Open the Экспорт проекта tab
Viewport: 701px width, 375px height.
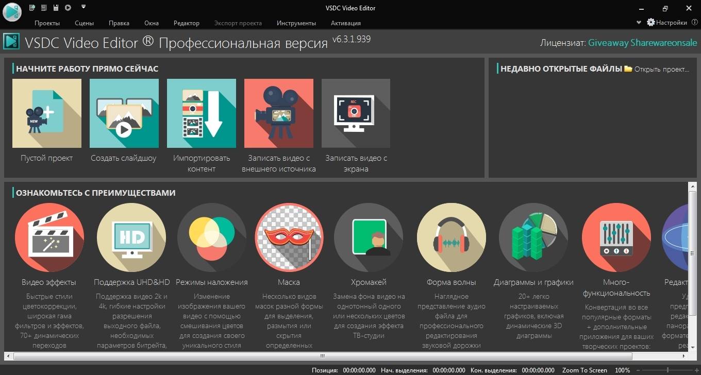click(238, 23)
